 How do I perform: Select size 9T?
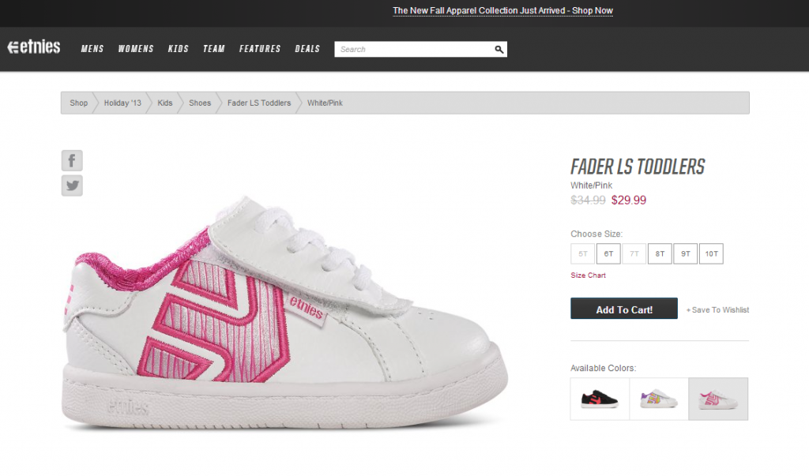685,254
